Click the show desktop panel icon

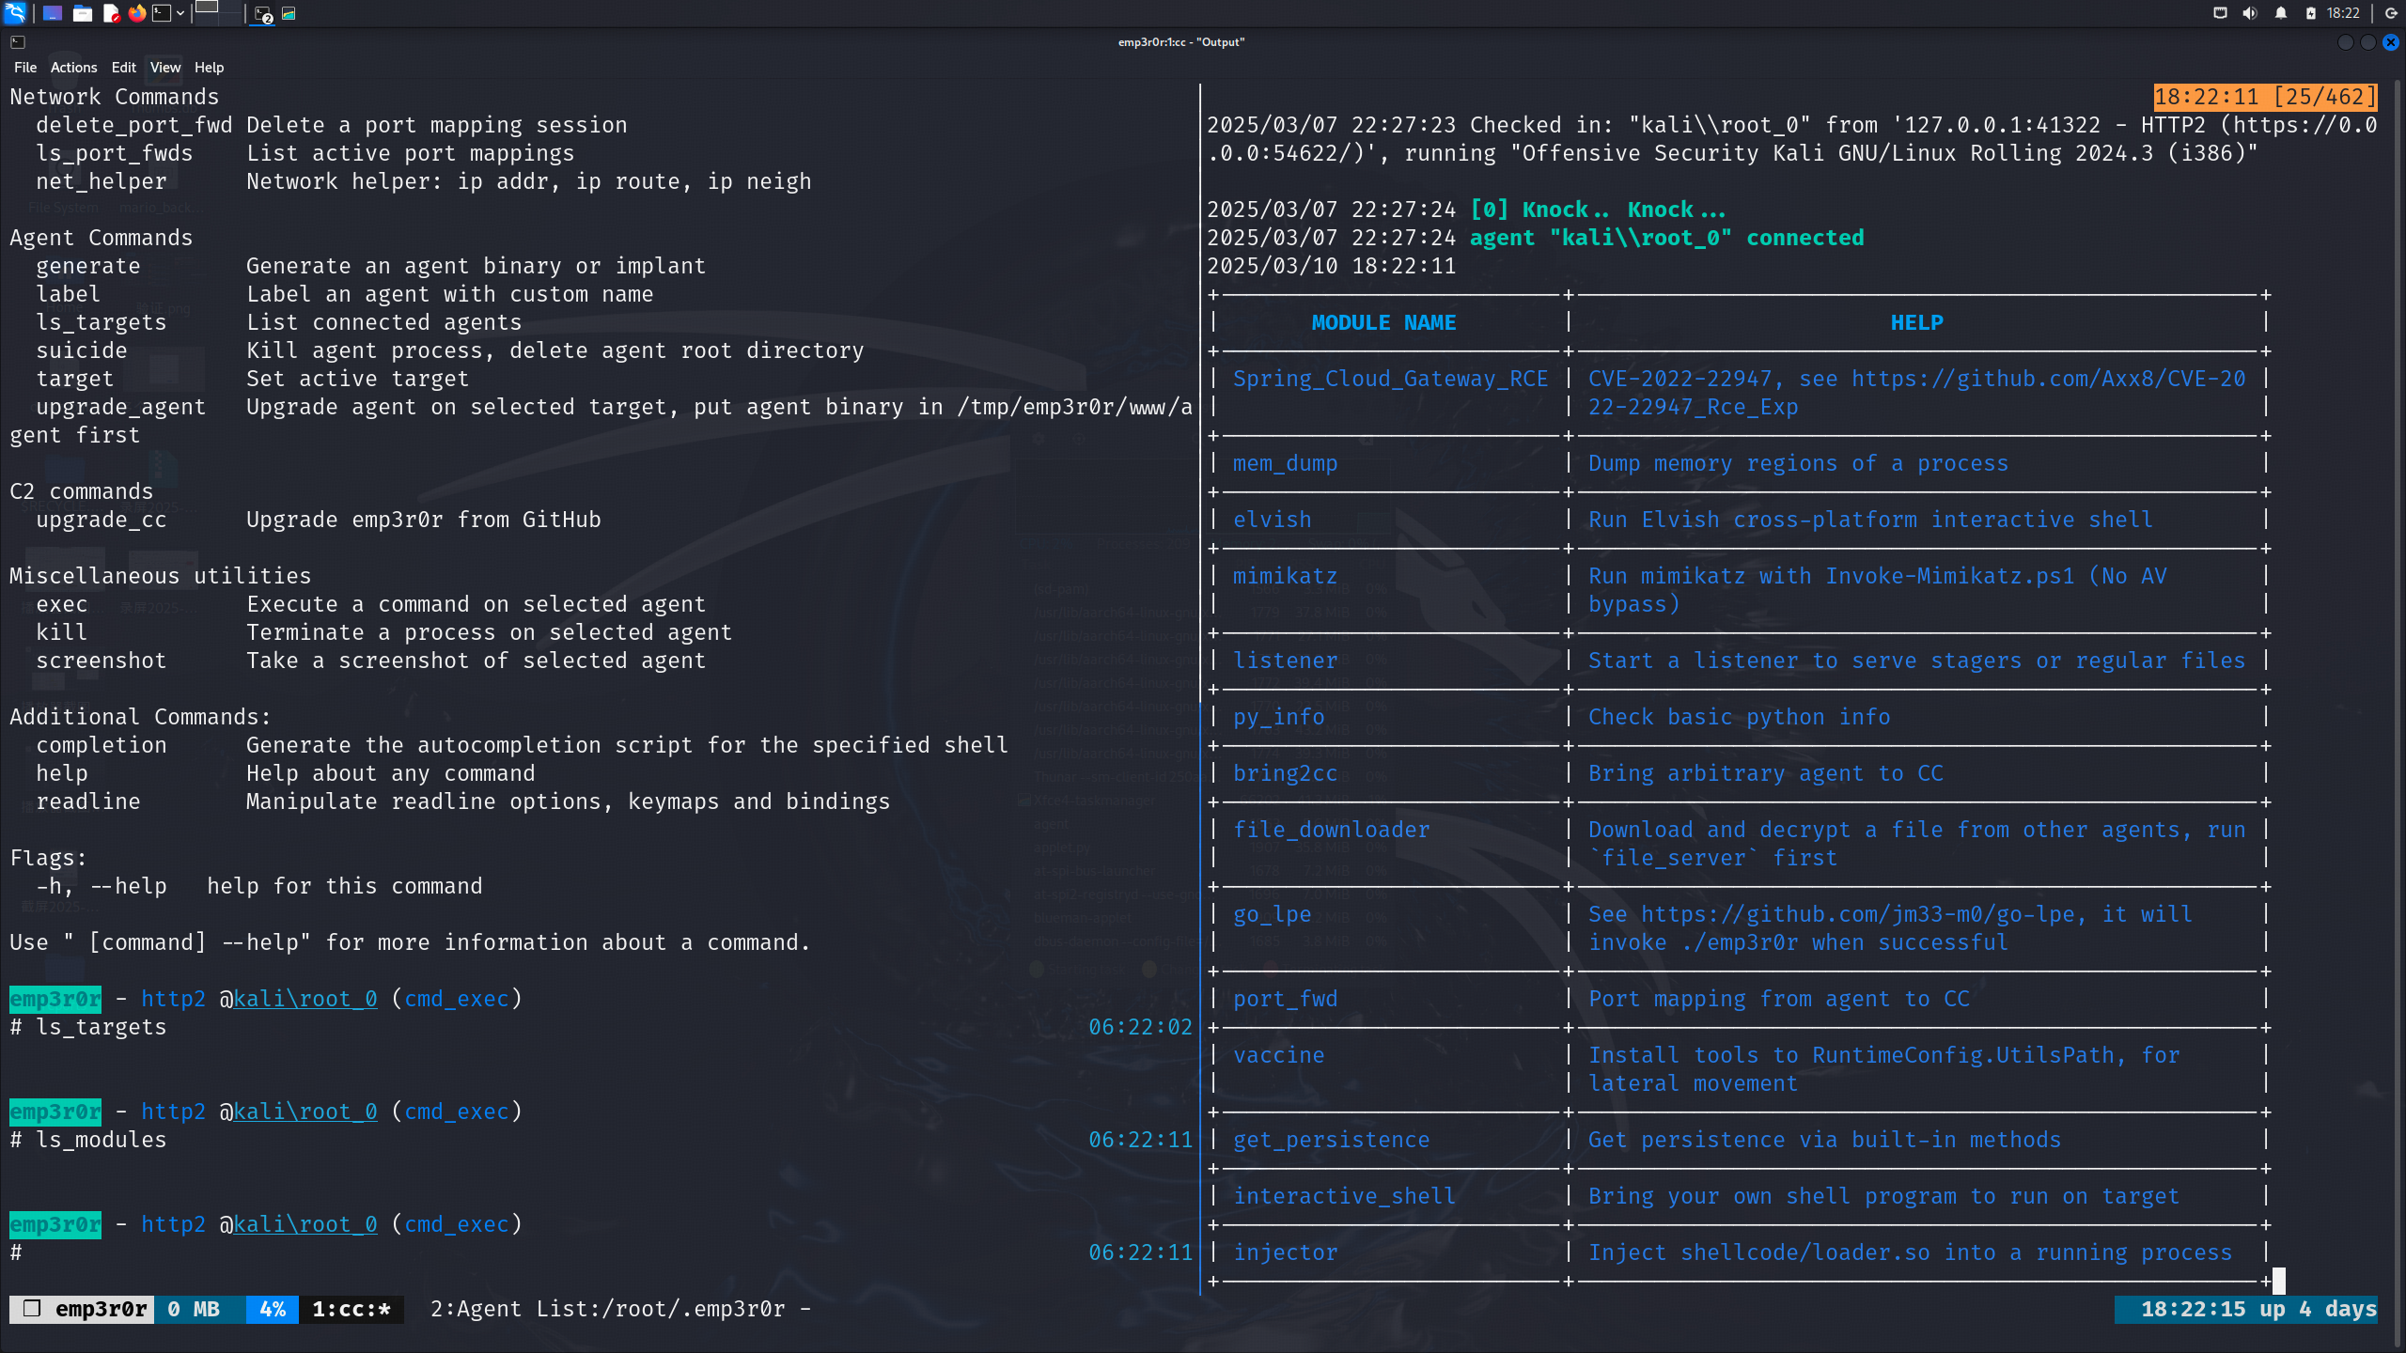pos(53,13)
